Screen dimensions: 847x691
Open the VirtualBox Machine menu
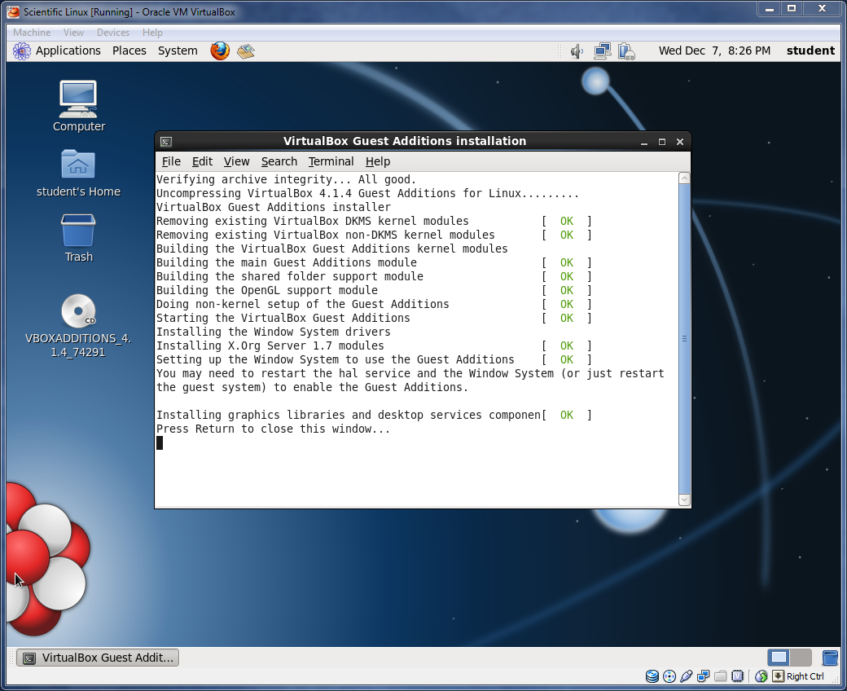pos(32,33)
